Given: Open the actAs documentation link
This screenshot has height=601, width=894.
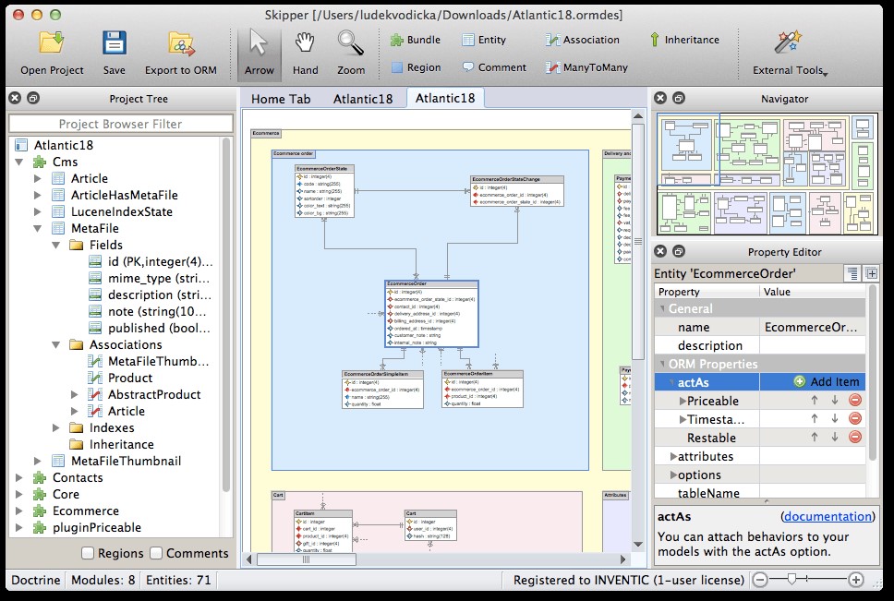Looking at the screenshot, I should [828, 516].
